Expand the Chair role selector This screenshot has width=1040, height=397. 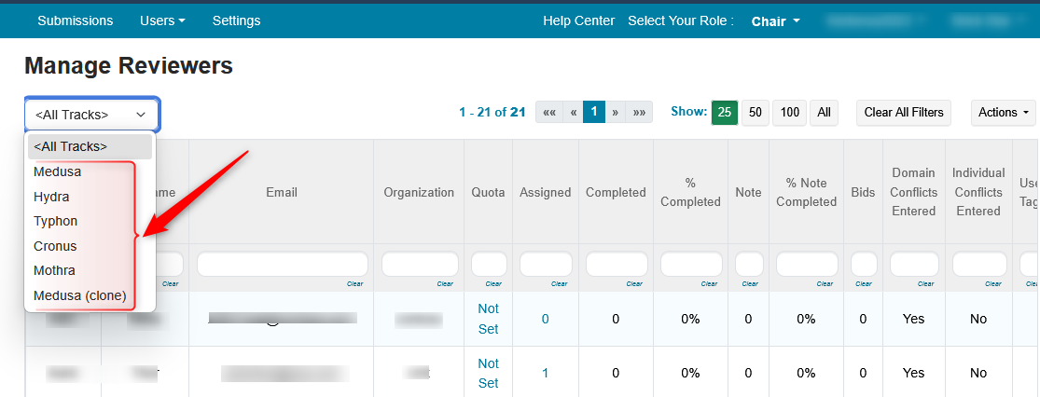[775, 21]
